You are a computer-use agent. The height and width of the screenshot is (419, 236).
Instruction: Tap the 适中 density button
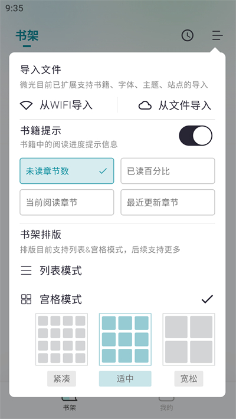click(125, 379)
